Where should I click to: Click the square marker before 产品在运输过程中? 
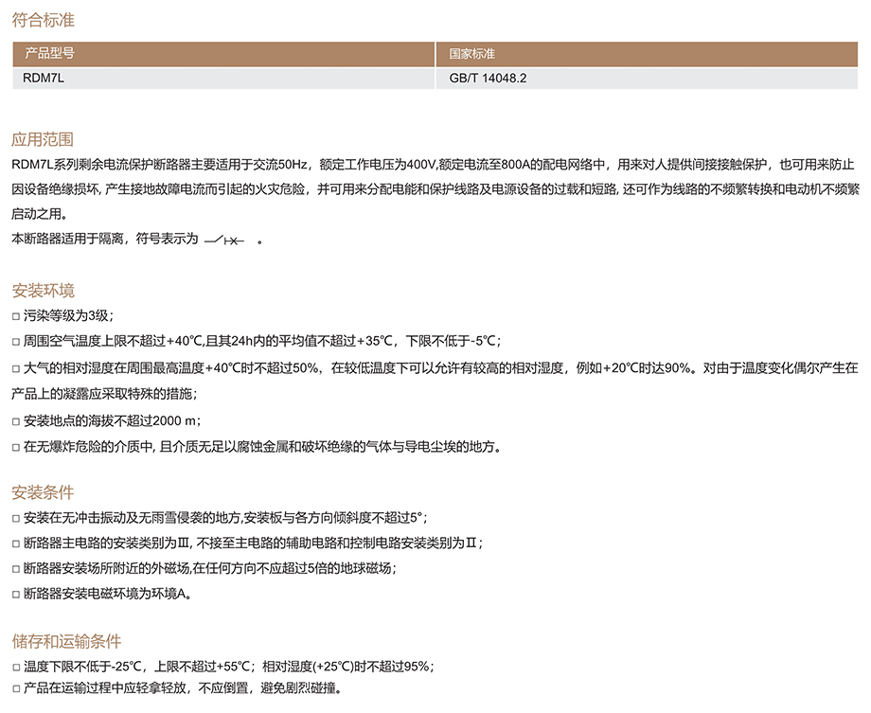click(x=15, y=688)
